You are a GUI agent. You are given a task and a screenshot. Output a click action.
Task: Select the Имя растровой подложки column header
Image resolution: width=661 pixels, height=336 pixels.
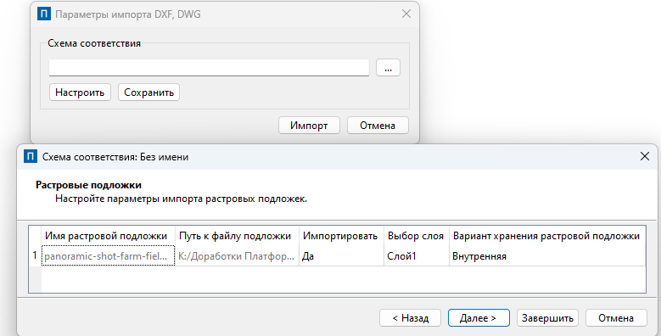click(x=109, y=236)
